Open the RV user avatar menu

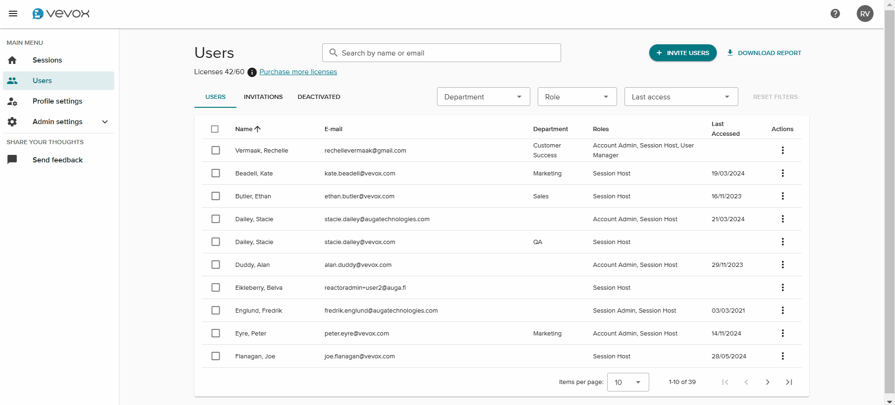[x=865, y=14]
